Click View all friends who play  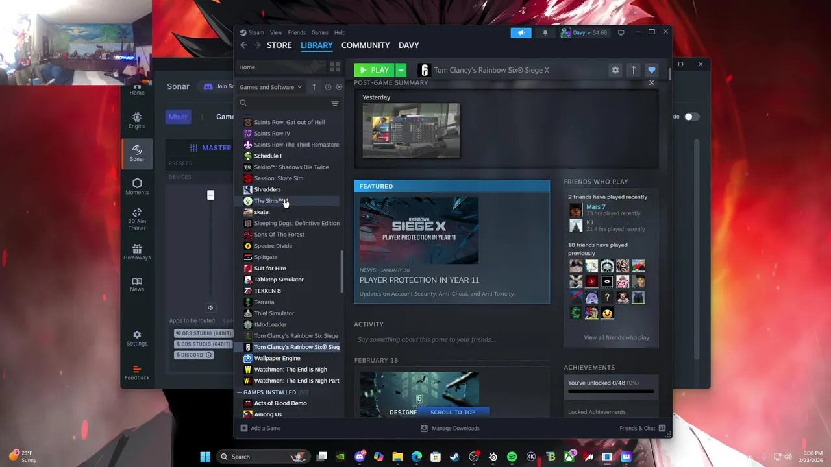(616, 337)
